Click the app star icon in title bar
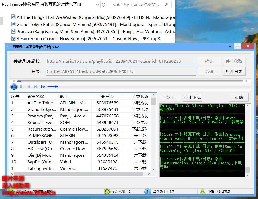This screenshot has width=258, height=199. click(x=8, y=47)
